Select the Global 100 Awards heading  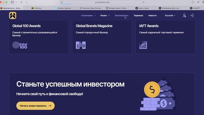click(26, 26)
